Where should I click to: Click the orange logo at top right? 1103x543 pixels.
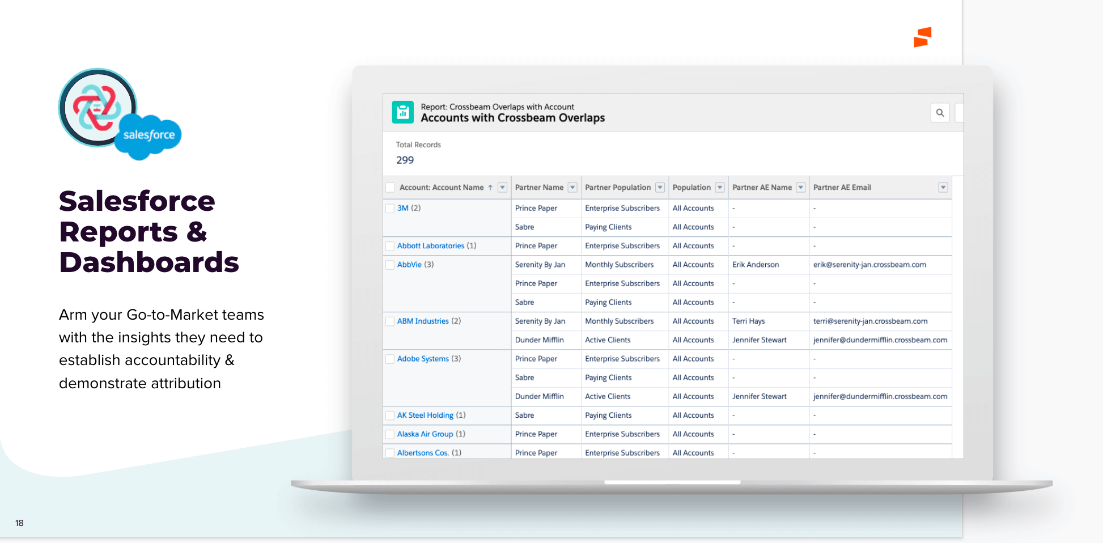[x=922, y=37]
